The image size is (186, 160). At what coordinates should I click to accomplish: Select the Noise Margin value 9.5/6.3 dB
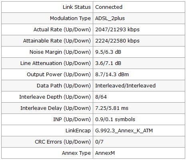pyautogui.click(x=108, y=52)
